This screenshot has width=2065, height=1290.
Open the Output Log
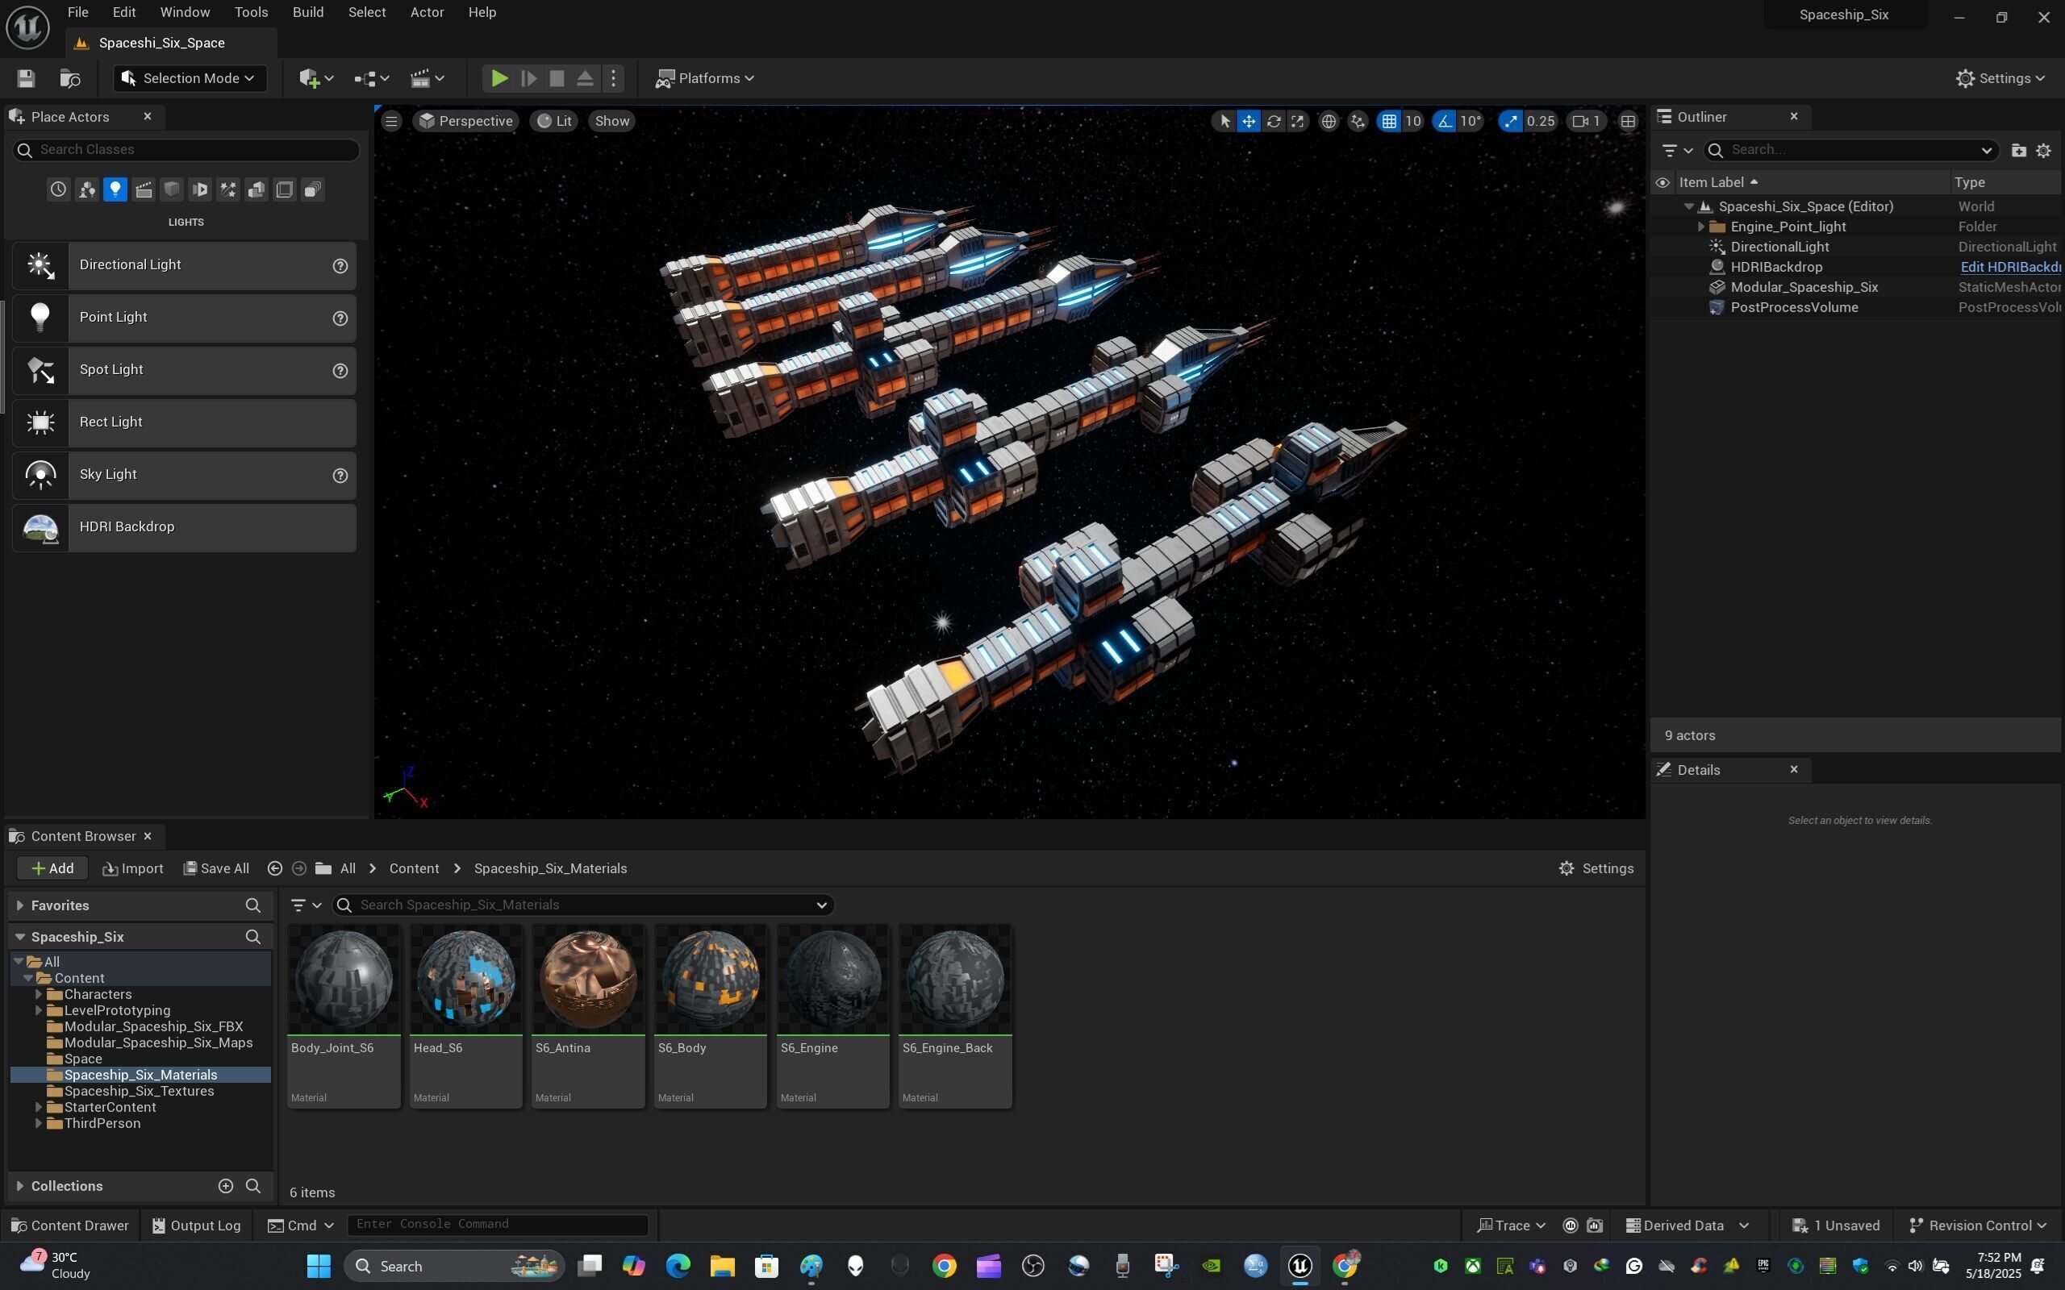[x=196, y=1226]
